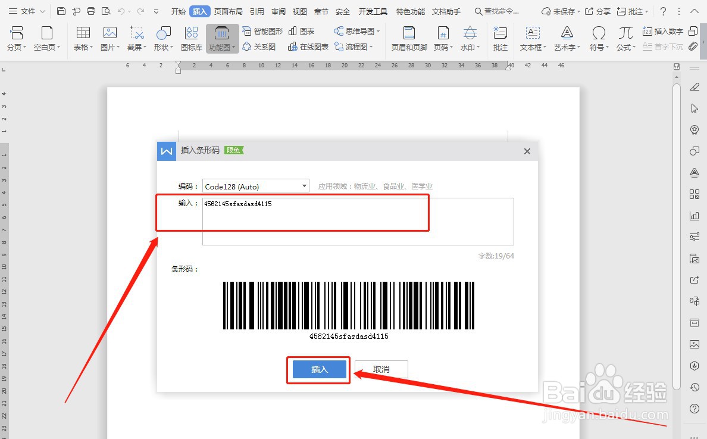Screen dimensions: 707x439
Task: Click the pen icon in right sidebar
Action: 695,86
